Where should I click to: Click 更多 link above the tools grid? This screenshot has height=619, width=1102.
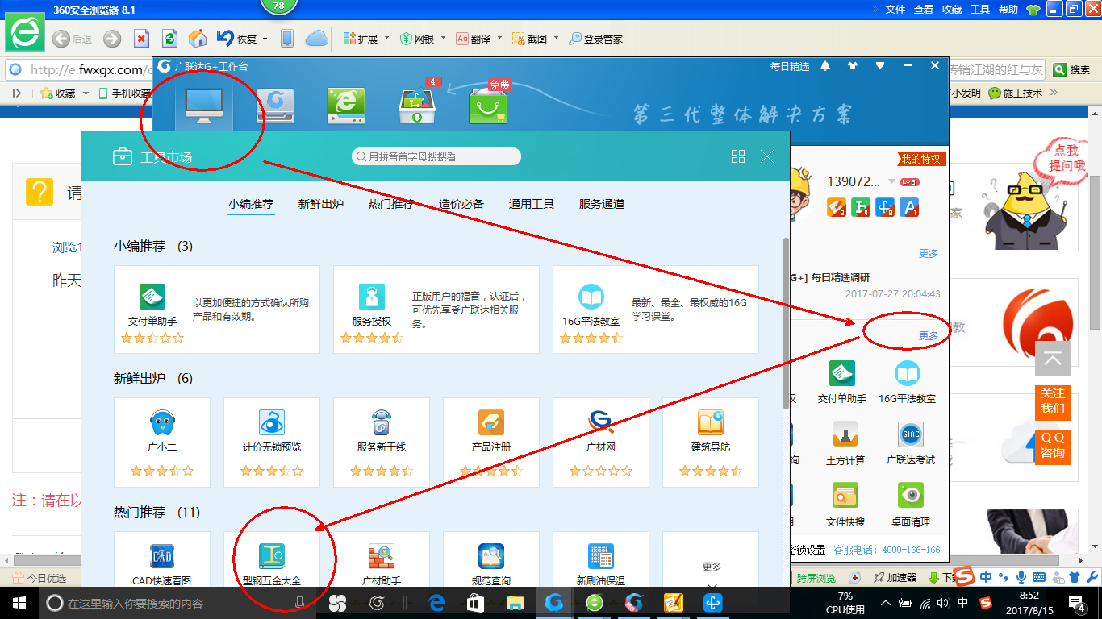[929, 335]
